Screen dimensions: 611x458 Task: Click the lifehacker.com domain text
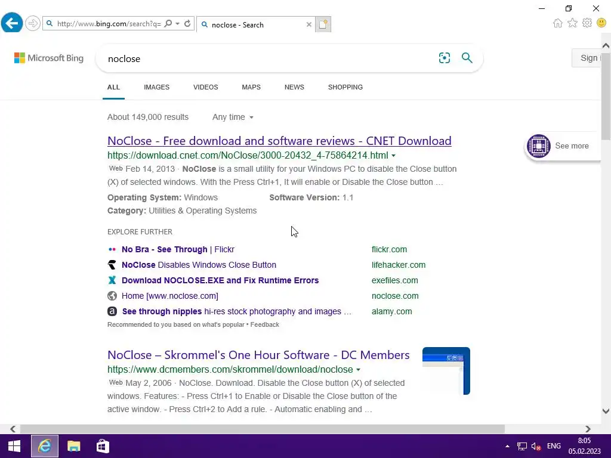(x=399, y=265)
